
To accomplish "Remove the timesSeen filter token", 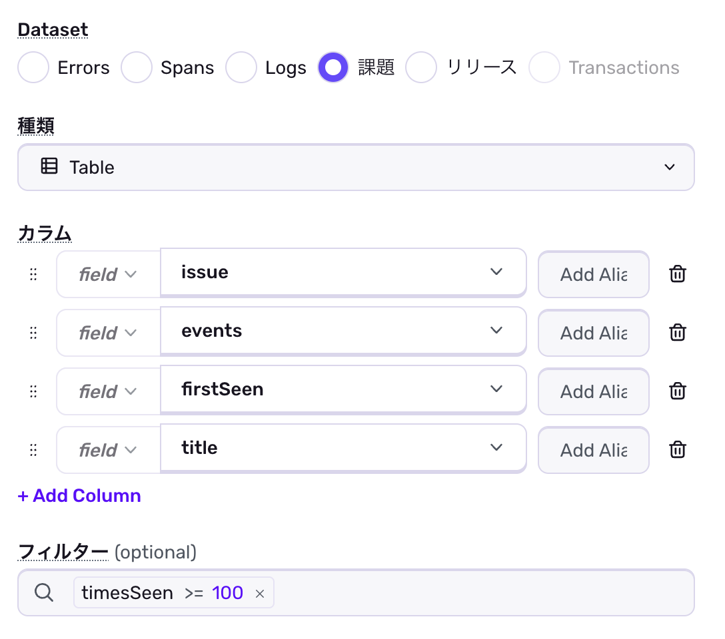I will 260,593.
